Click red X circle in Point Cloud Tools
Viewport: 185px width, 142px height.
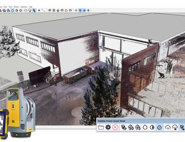[115, 127]
